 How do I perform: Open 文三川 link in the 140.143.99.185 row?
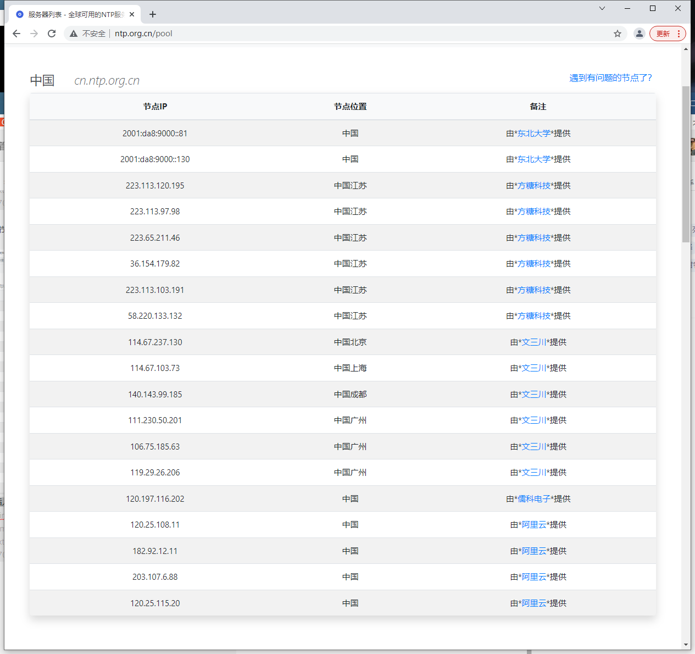[x=533, y=395]
